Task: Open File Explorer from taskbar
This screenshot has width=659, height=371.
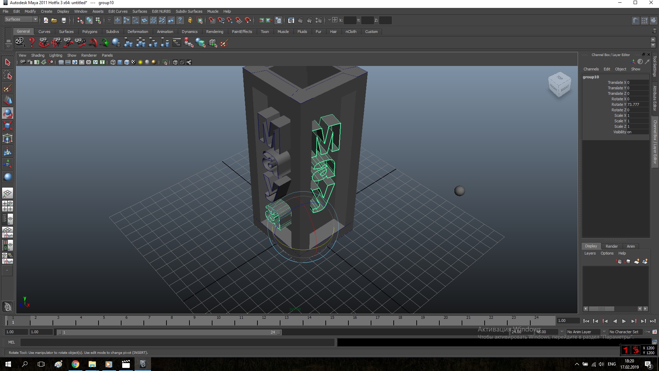Action: coord(92,364)
